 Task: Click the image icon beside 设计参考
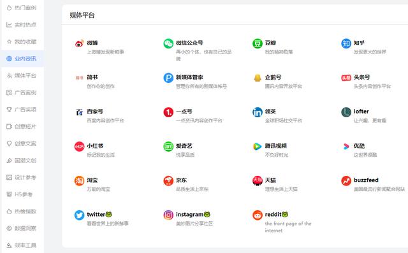(x=9, y=177)
